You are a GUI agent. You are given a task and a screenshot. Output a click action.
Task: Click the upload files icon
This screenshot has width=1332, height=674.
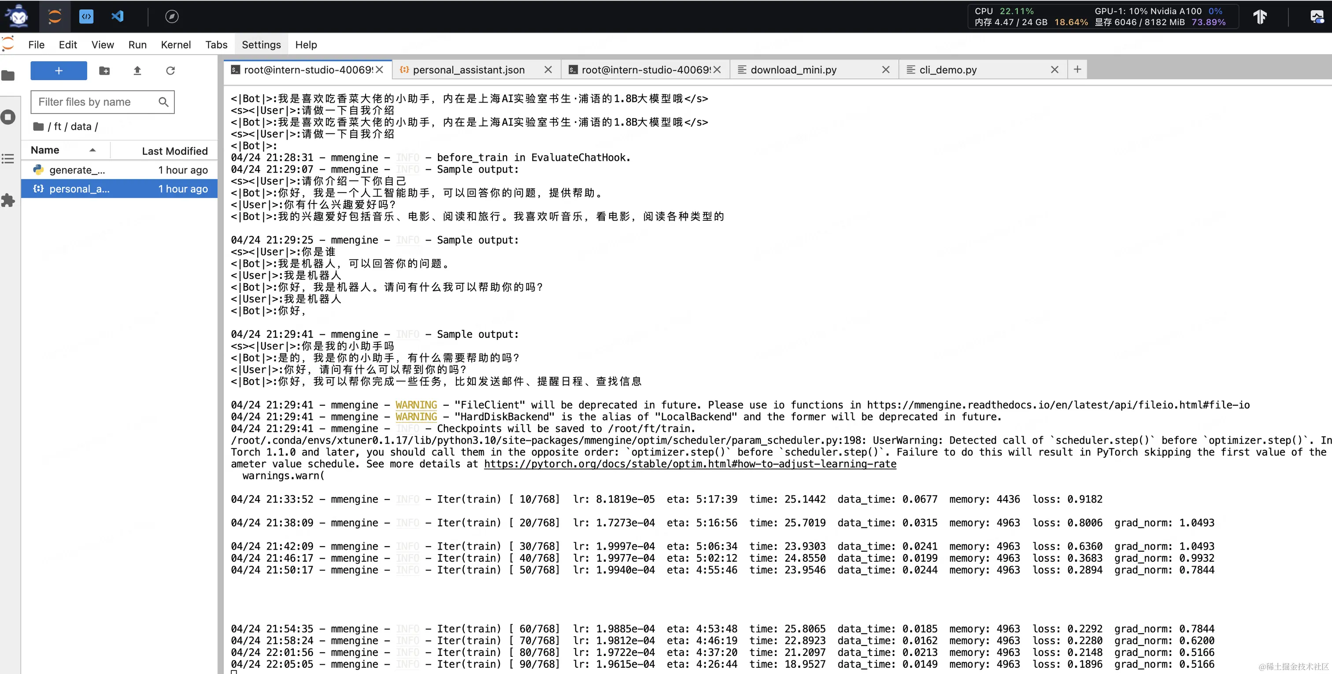click(137, 71)
